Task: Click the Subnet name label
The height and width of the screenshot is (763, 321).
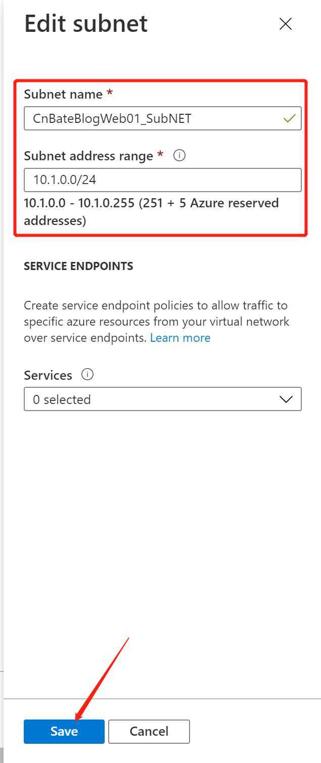Action: [63, 94]
